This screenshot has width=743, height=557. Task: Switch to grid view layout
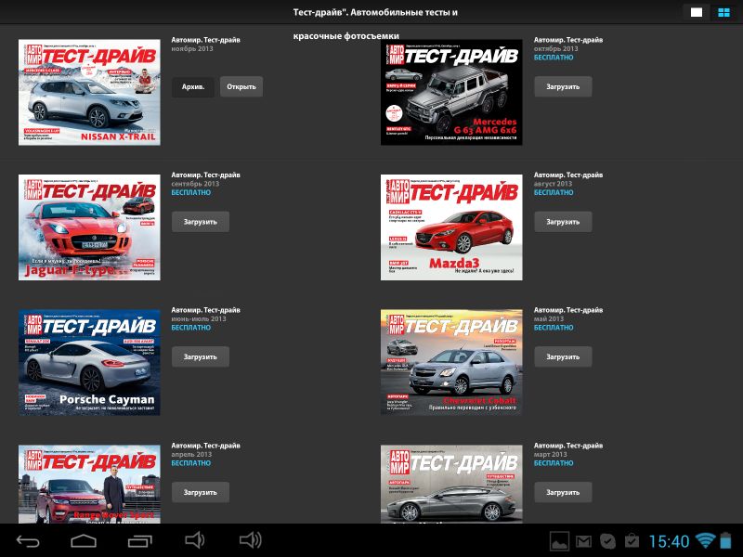pyautogui.click(x=723, y=12)
